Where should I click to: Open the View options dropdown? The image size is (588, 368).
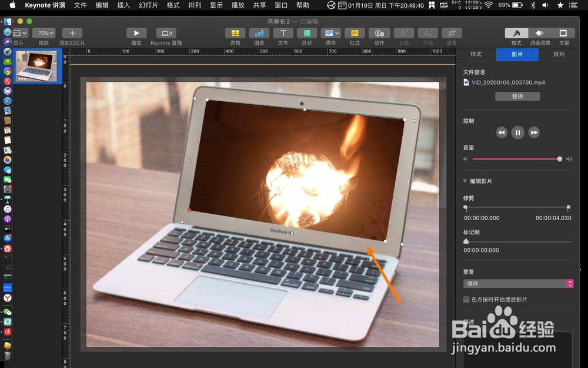point(20,33)
